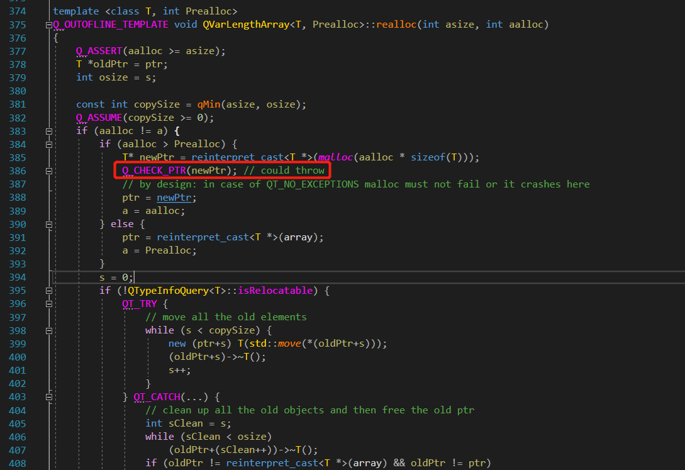Image resolution: width=685 pixels, height=470 pixels.
Task: Click the Q_ASSERT macro on line 377
Action: tap(99, 51)
